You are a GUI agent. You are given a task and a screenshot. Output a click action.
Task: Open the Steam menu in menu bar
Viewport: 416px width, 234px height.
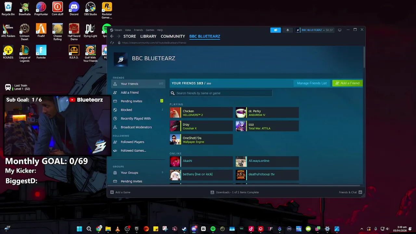pyautogui.click(x=118, y=30)
